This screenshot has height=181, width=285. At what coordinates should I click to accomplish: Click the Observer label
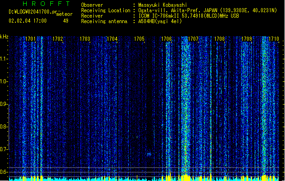tap(92, 5)
